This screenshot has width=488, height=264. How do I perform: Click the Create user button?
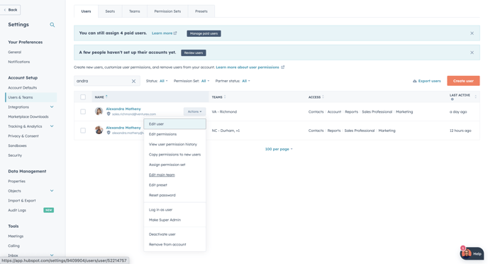[x=463, y=81]
